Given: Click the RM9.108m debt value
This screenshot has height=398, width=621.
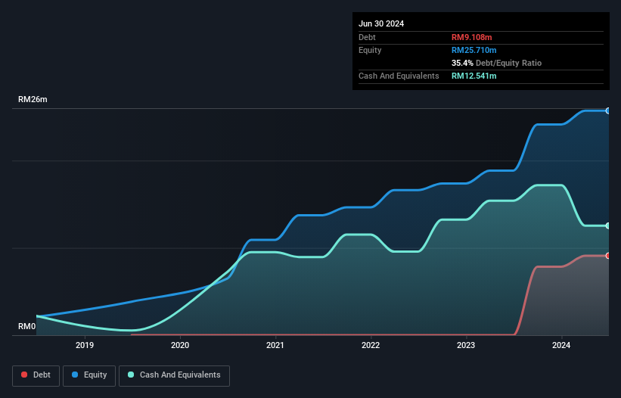Looking at the screenshot, I should pos(472,37).
